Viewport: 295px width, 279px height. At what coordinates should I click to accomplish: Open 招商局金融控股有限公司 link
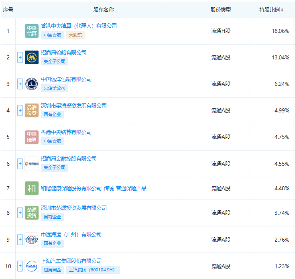(69, 159)
